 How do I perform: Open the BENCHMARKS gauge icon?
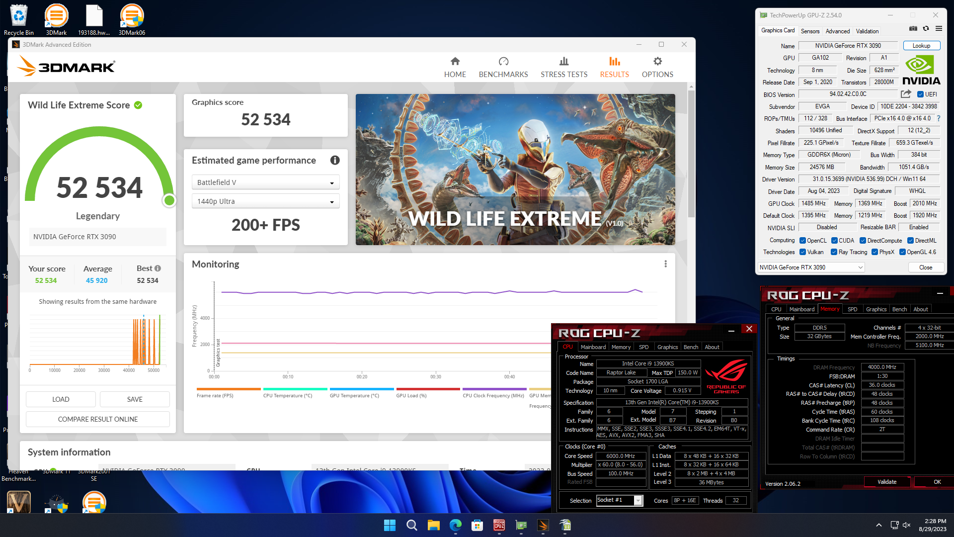[503, 61]
